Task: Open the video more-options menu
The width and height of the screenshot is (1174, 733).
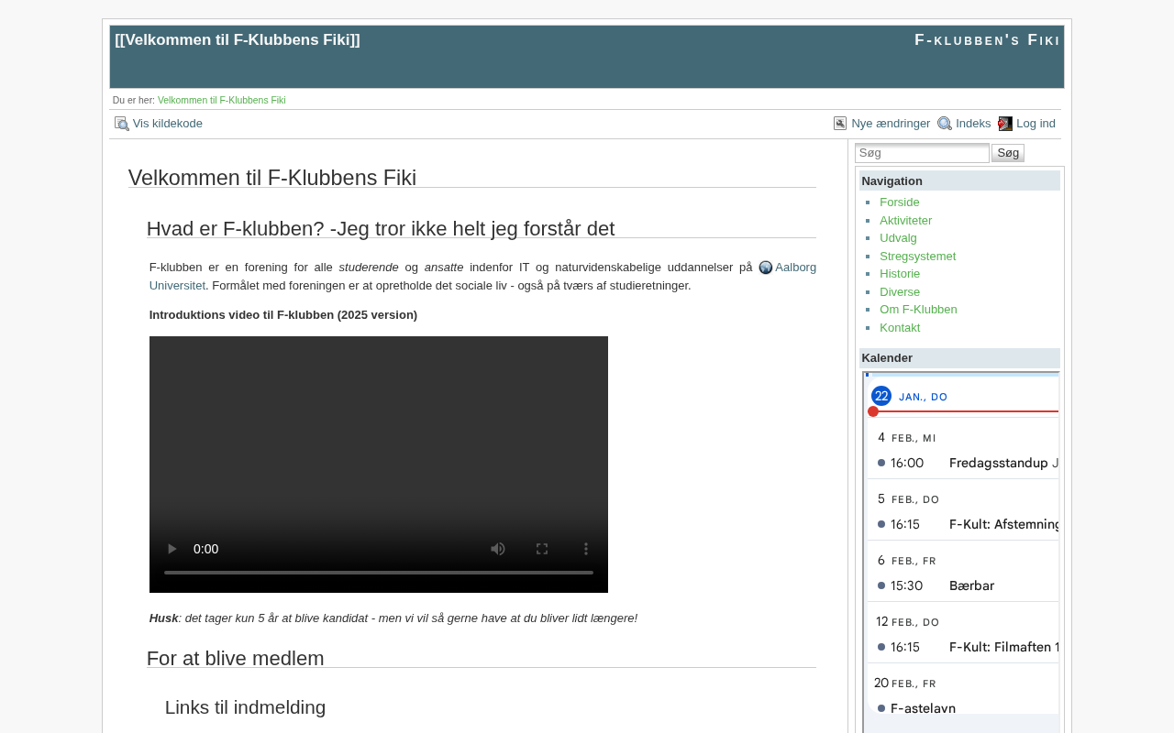Action: pos(586,549)
